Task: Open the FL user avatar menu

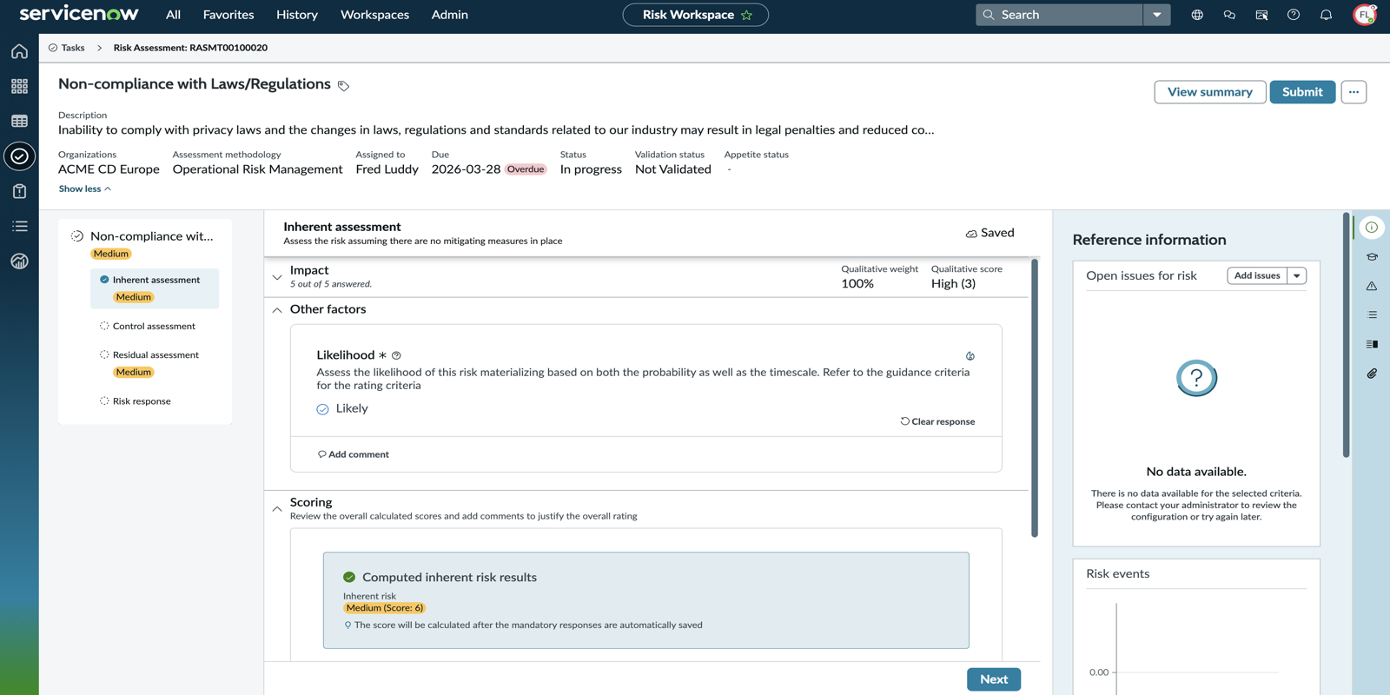Action: (1365, 15)
